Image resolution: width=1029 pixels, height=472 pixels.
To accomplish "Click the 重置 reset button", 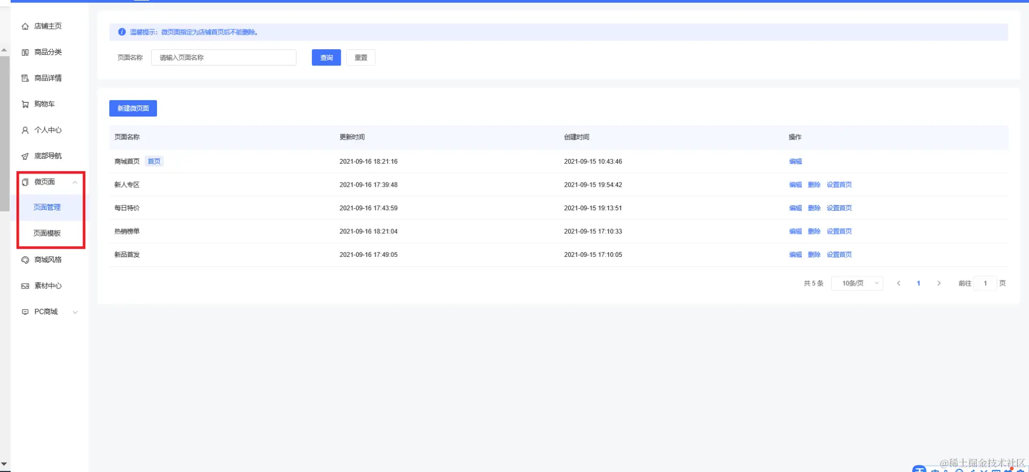I will point(361,58).
